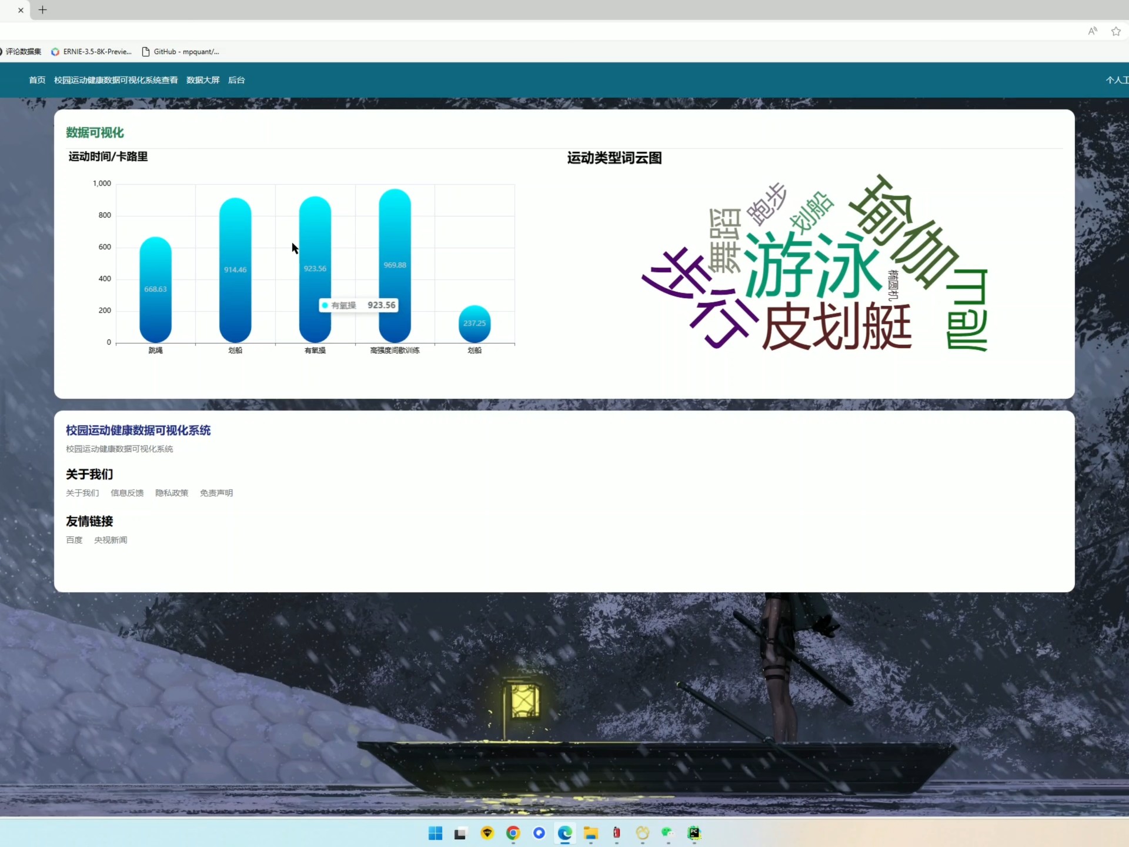1129x847 pixels.
Task: Open the golden ring app in the taskbar
Action: pyautogui.click(x=642, y=833)
